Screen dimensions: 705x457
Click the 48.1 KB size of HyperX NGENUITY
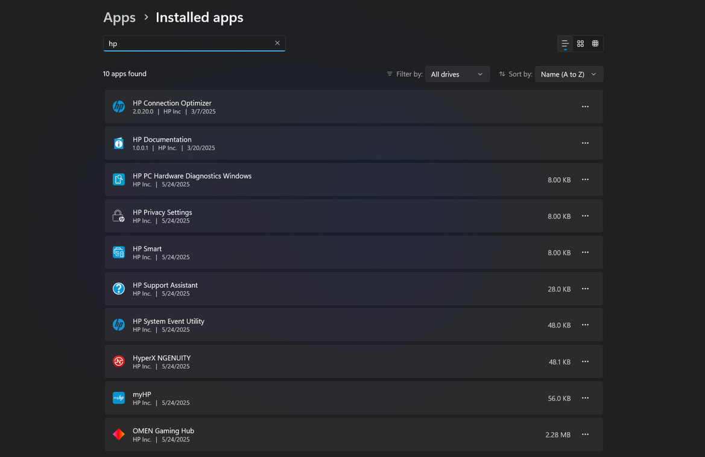pyautogui.click(x=560, y=362)
